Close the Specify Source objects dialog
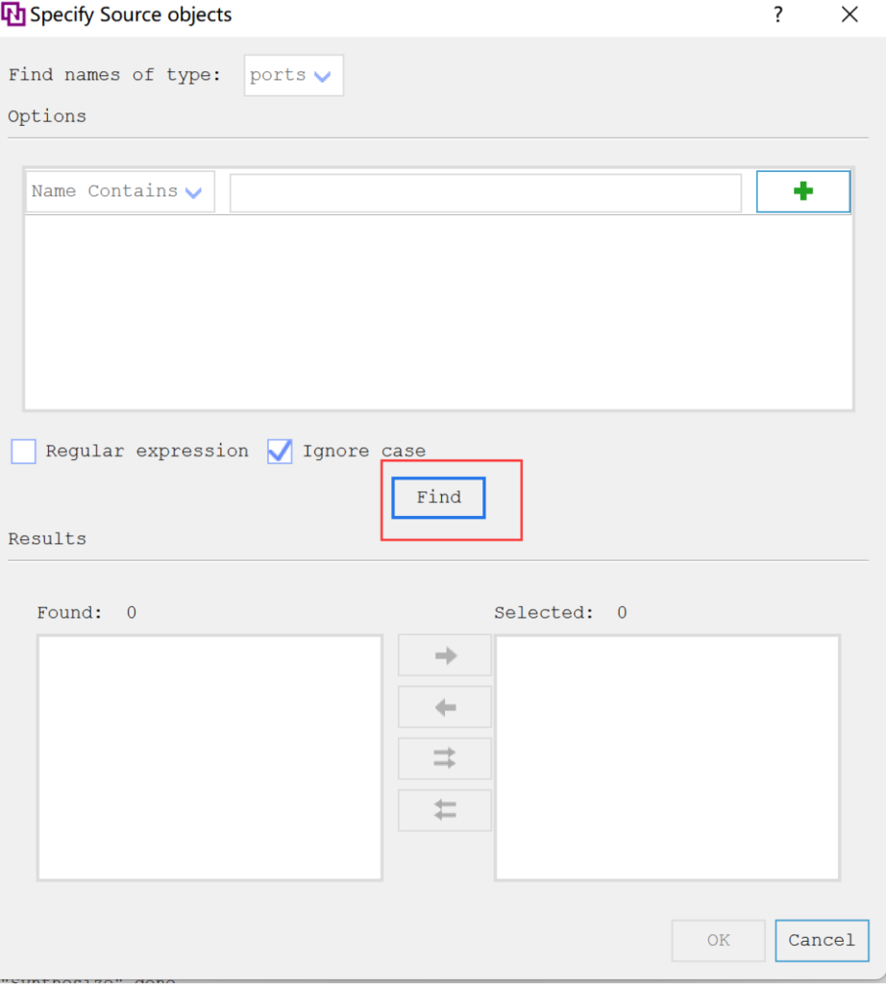Viewport: 886px width, 984px height. point(849,15)
